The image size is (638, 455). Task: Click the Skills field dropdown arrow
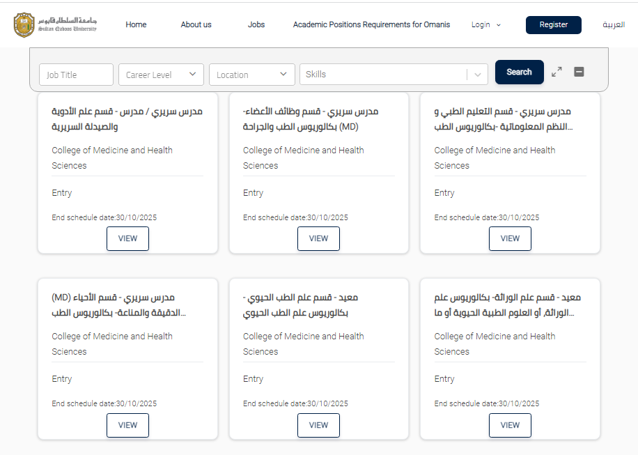click(x=478, y=75)
